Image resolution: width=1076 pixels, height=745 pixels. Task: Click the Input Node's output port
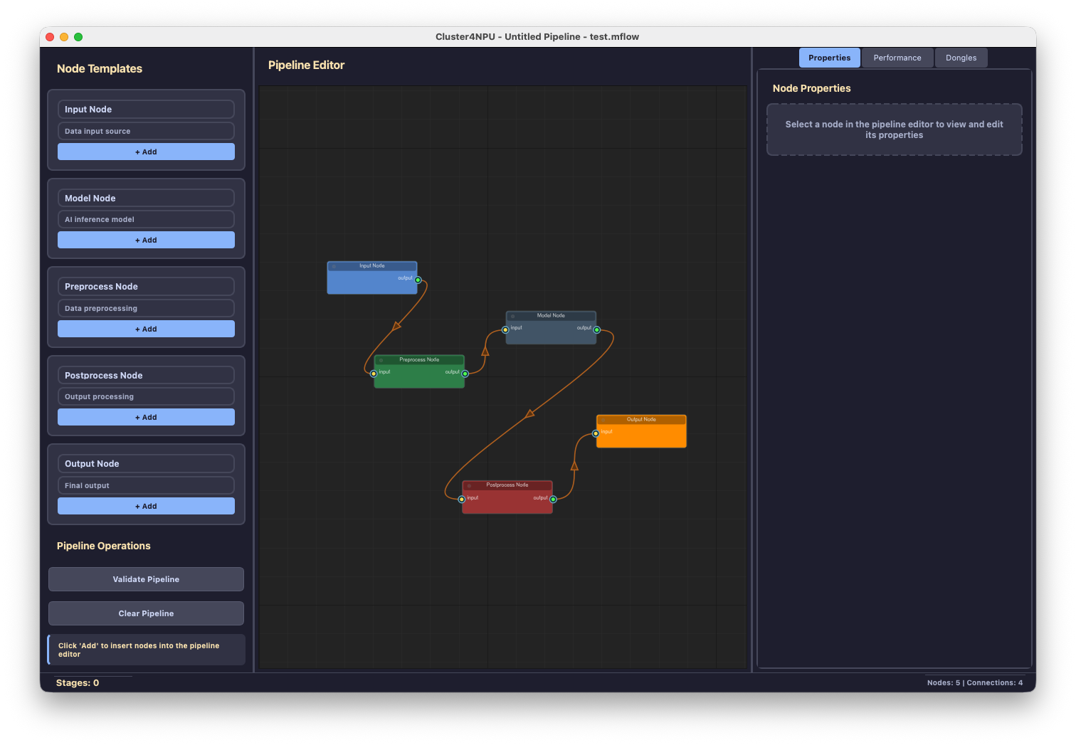(x=418, y=280)
